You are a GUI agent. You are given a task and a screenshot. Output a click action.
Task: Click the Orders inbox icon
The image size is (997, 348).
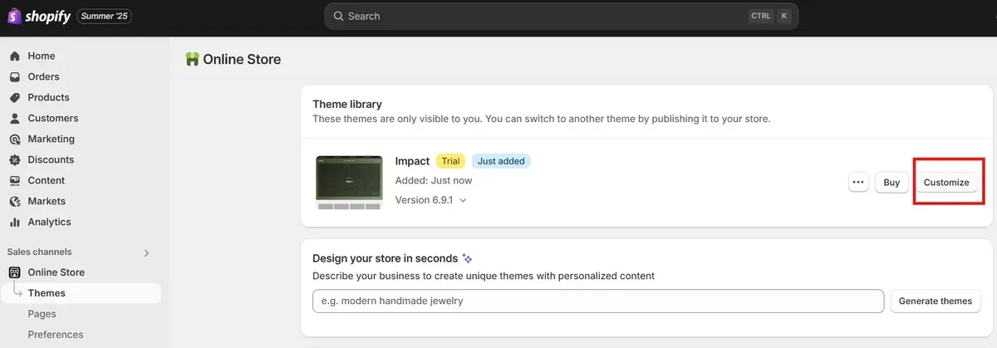[15, 77]
